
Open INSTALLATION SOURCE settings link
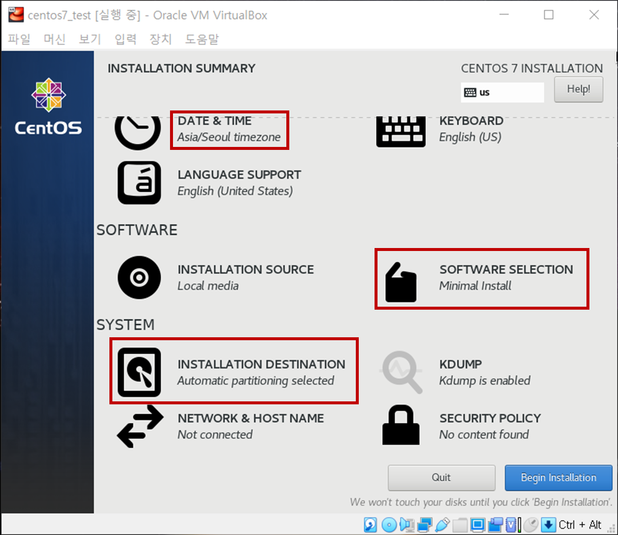pos(246,269)
